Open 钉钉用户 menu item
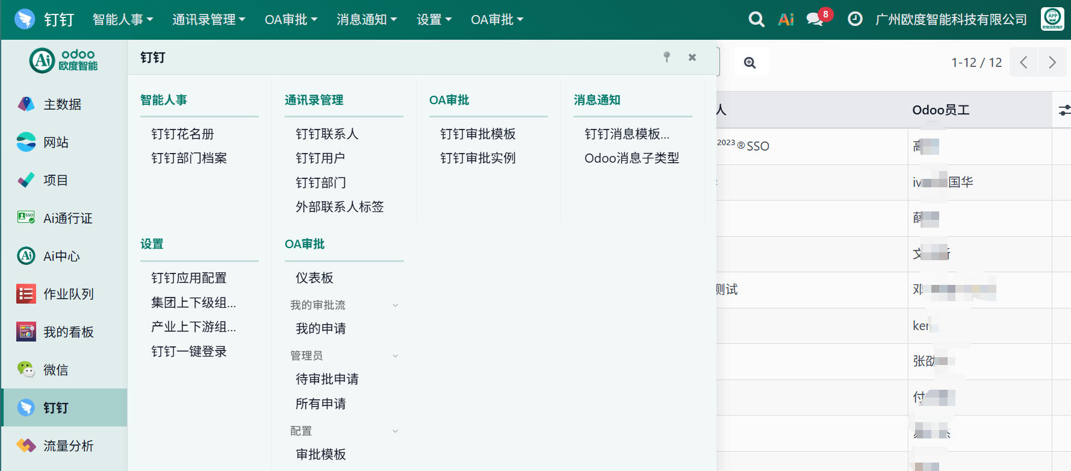Screen dimensions: 1071x471 320,158
